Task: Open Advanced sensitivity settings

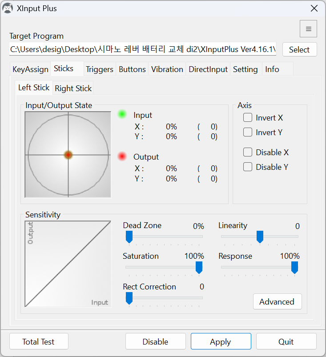Action: (x=277, y=302)
